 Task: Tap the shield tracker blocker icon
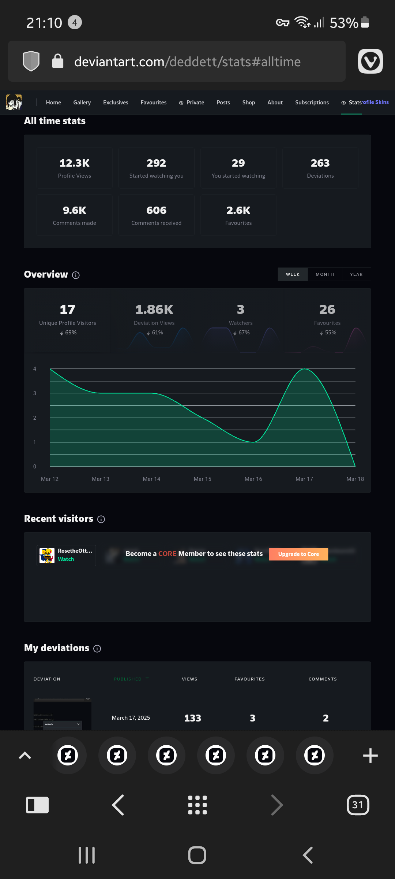click(x=31, y=61)
